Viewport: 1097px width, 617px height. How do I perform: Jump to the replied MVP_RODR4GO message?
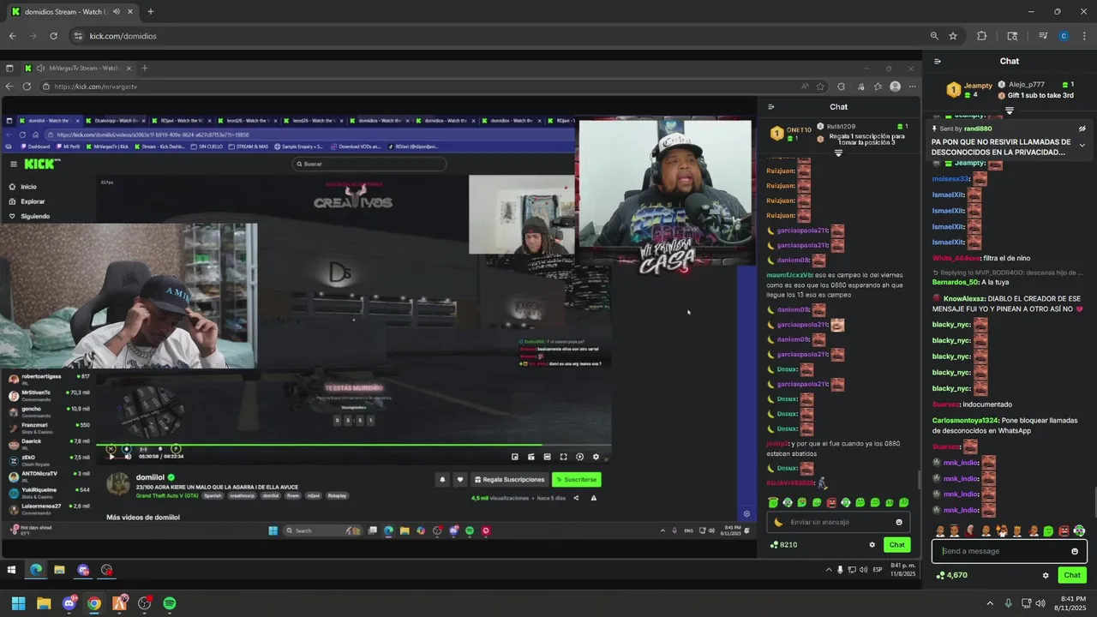point(1010,273)
